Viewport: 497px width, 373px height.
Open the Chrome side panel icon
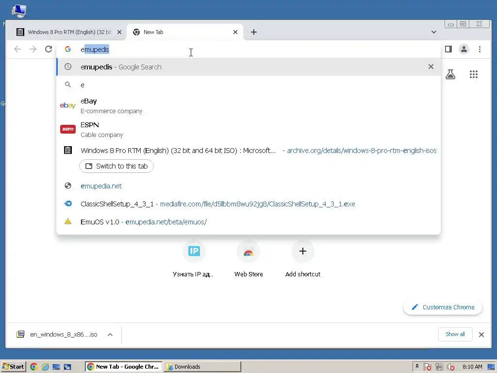tap(448, 49)
